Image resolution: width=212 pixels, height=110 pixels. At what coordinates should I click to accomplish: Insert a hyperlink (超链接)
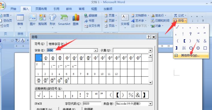[90, 16]
